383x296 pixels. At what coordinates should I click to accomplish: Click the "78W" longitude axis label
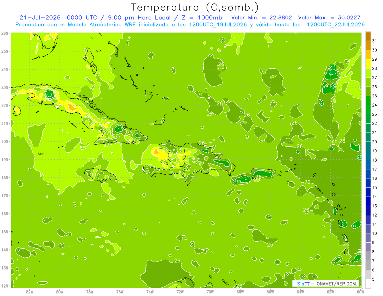[x=90, y=292]
